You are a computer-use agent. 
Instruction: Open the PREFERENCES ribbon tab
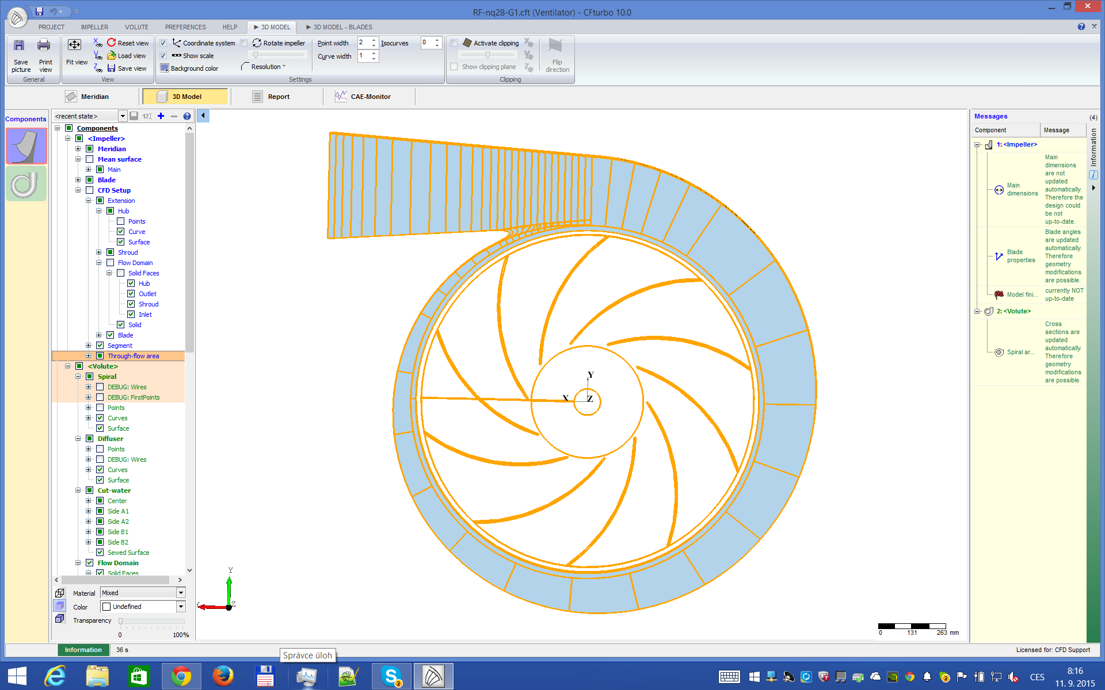[185, 27]
